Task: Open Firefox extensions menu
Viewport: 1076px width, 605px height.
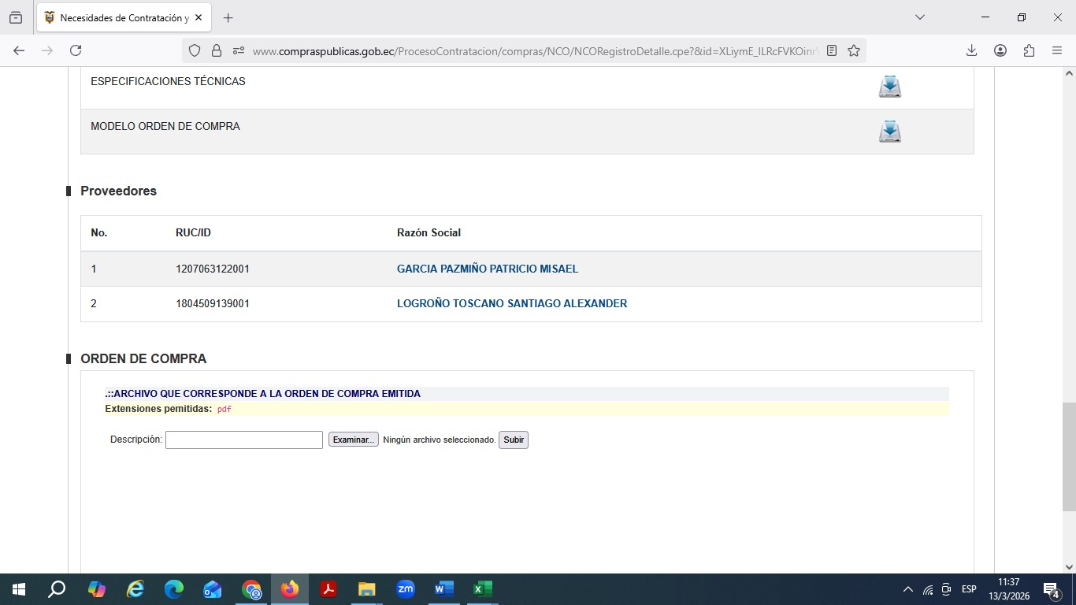Action: [1029, 50]
